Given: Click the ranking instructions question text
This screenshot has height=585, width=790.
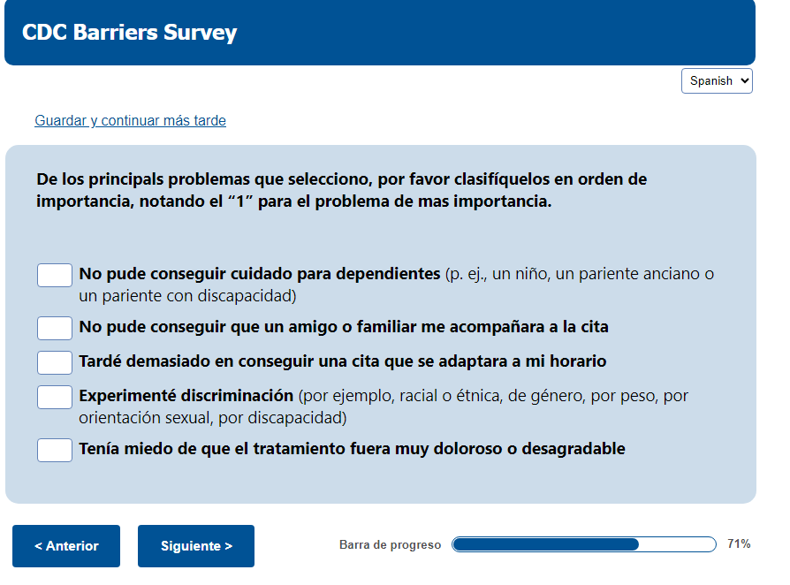Looking at the screenshot, I should pos(341,190).
